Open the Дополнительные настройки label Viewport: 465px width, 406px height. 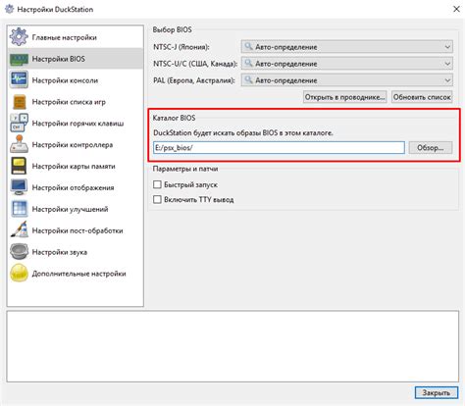coord(78,274)
